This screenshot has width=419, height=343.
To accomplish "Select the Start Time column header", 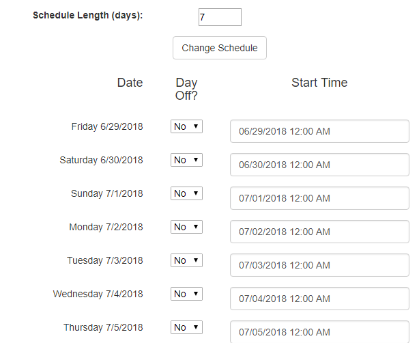I will coord(319,83).
